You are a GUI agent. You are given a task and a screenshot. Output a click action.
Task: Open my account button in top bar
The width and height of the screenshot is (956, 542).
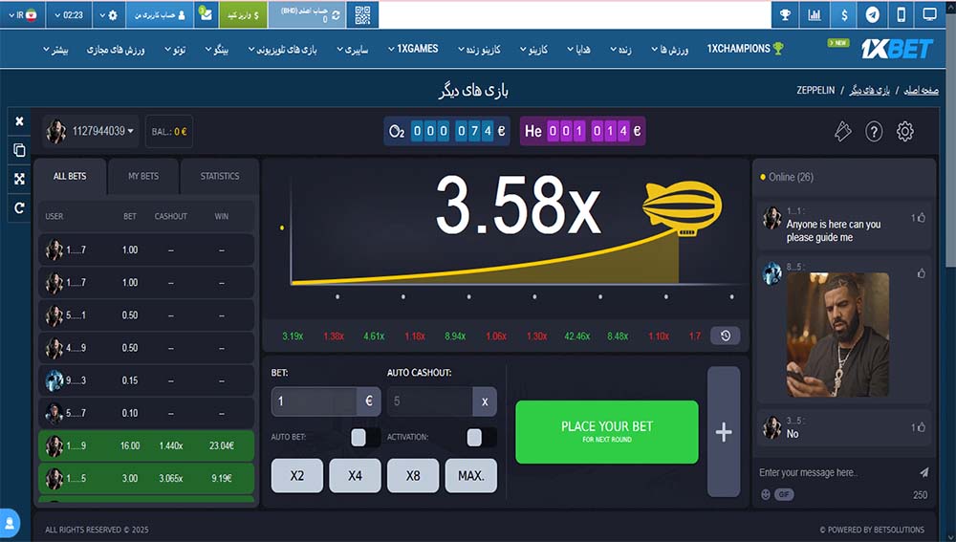[160, 14]
